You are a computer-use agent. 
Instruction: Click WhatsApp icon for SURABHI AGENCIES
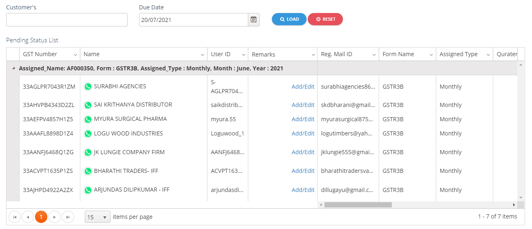click(x=88, y=87)
